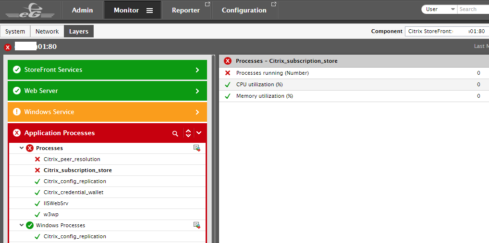Click the red X of Processes running measure
Viewport: 489px width, 243px height.
[228, 73]
